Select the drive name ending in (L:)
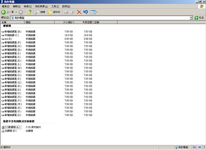 click(13, 64)
